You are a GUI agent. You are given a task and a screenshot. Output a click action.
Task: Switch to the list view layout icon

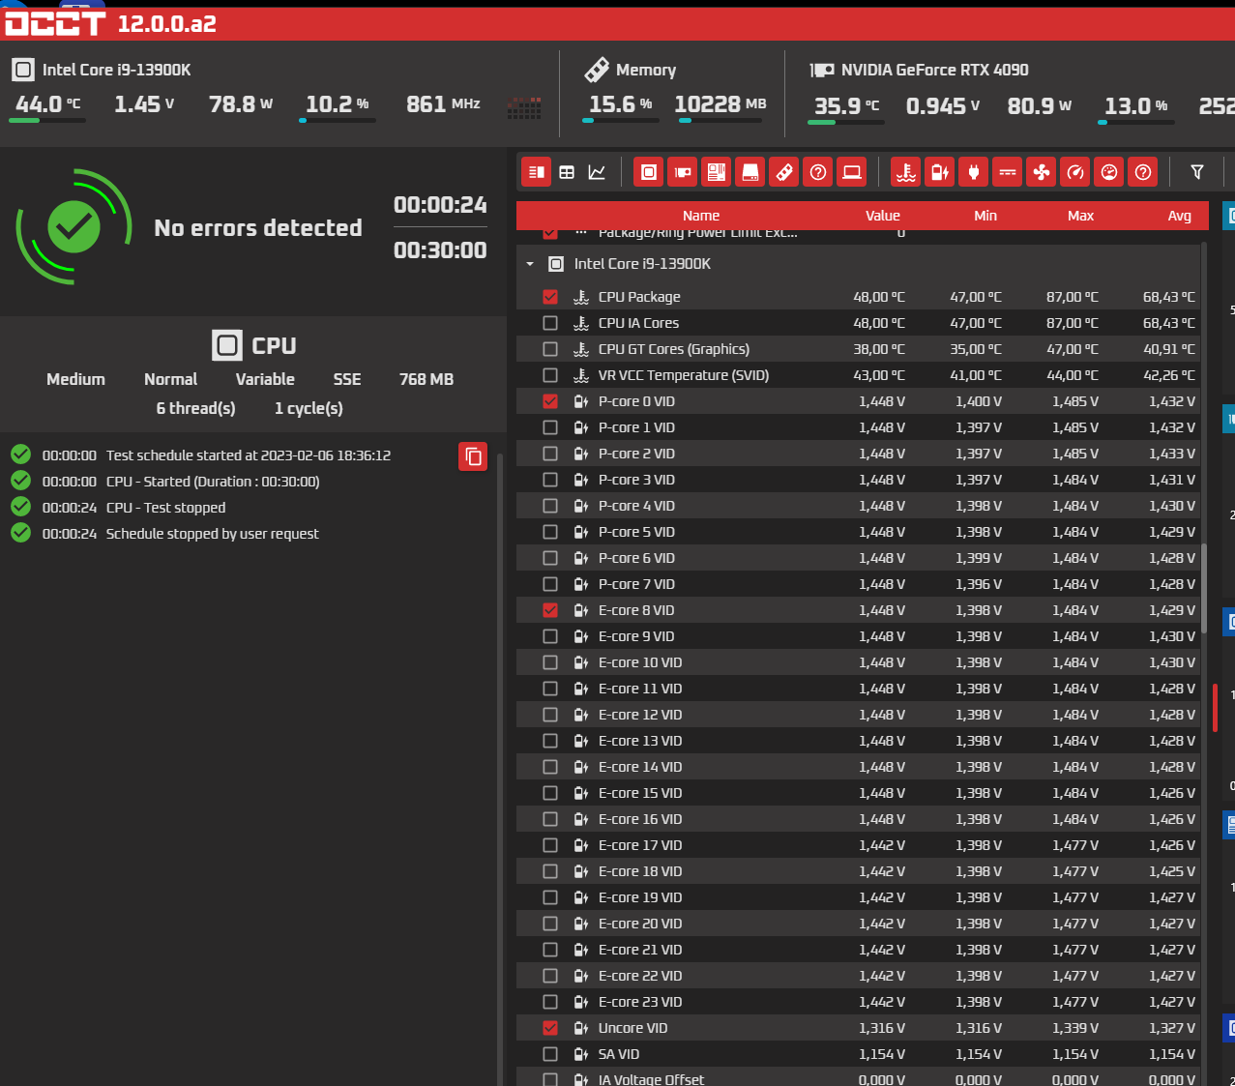click(537, 172)
